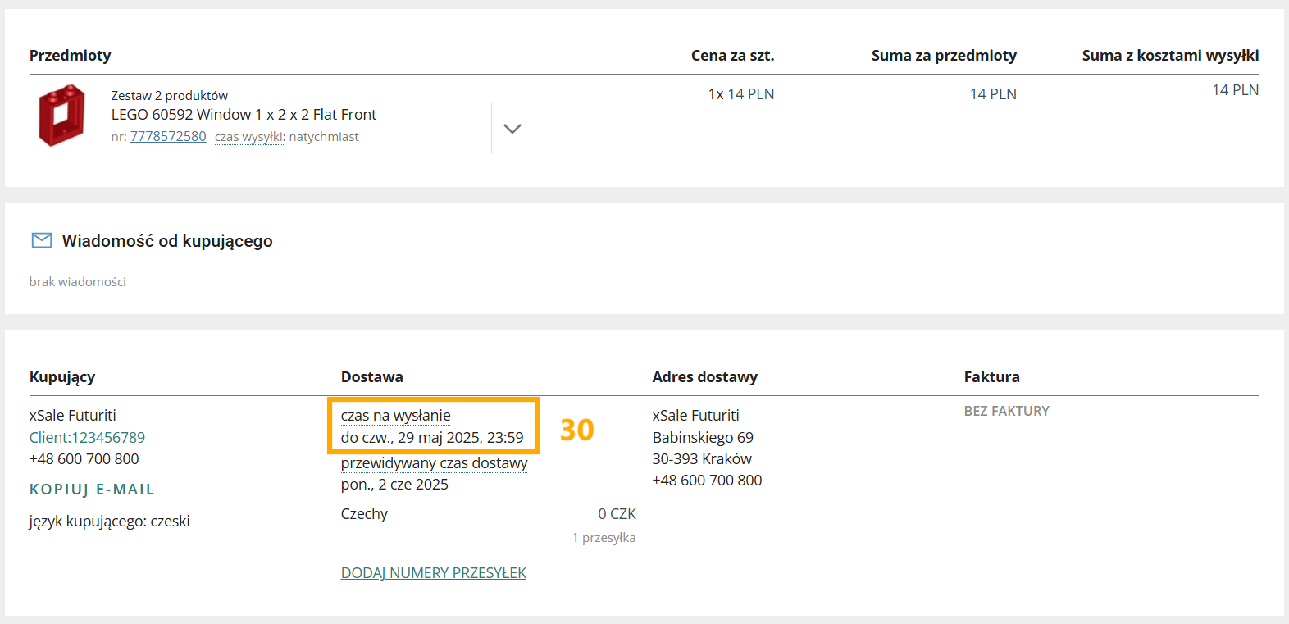1289x624 pixels.
Task: Click the buyer phone number under Client link
Action: 84,459
